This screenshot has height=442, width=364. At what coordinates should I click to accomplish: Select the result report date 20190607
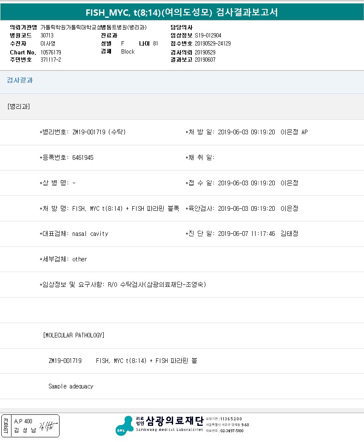pyautogui.click(x=205, y=60)
